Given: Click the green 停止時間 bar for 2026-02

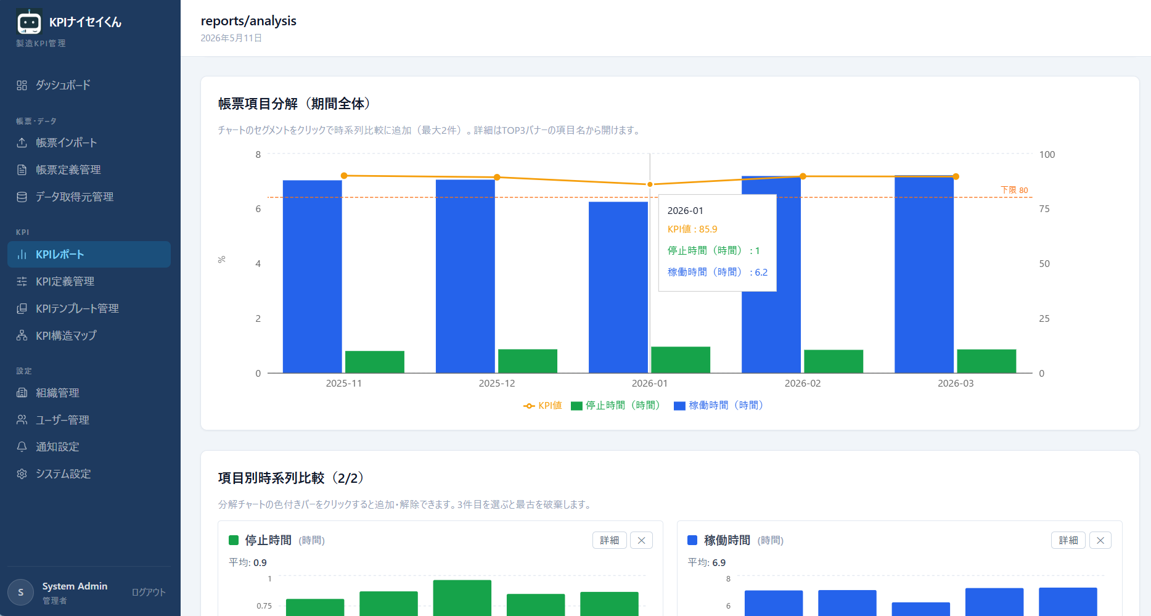Looking at the screenshot, I should [834, 361].
